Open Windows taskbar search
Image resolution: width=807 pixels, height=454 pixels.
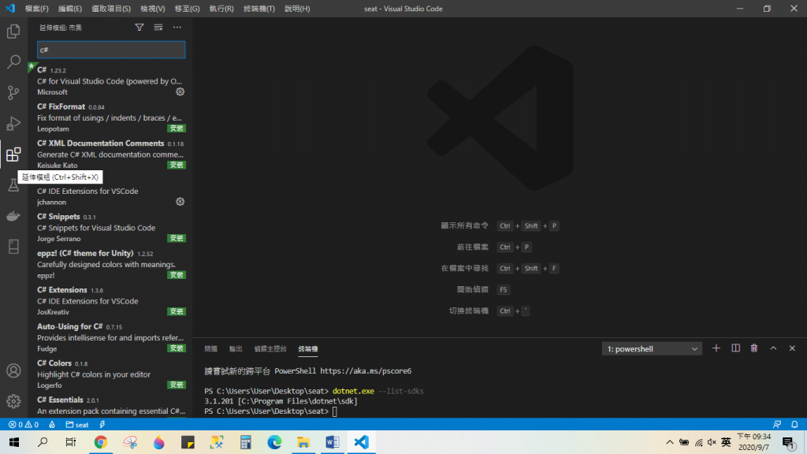tap(43, 442)
